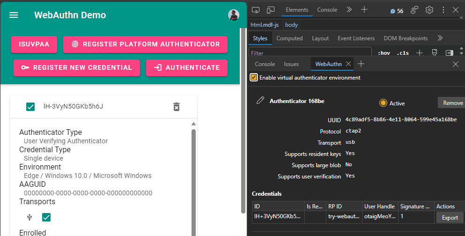Click the ID column header
The height and width of the screenshot is (236, 465).
pos(278,206)
